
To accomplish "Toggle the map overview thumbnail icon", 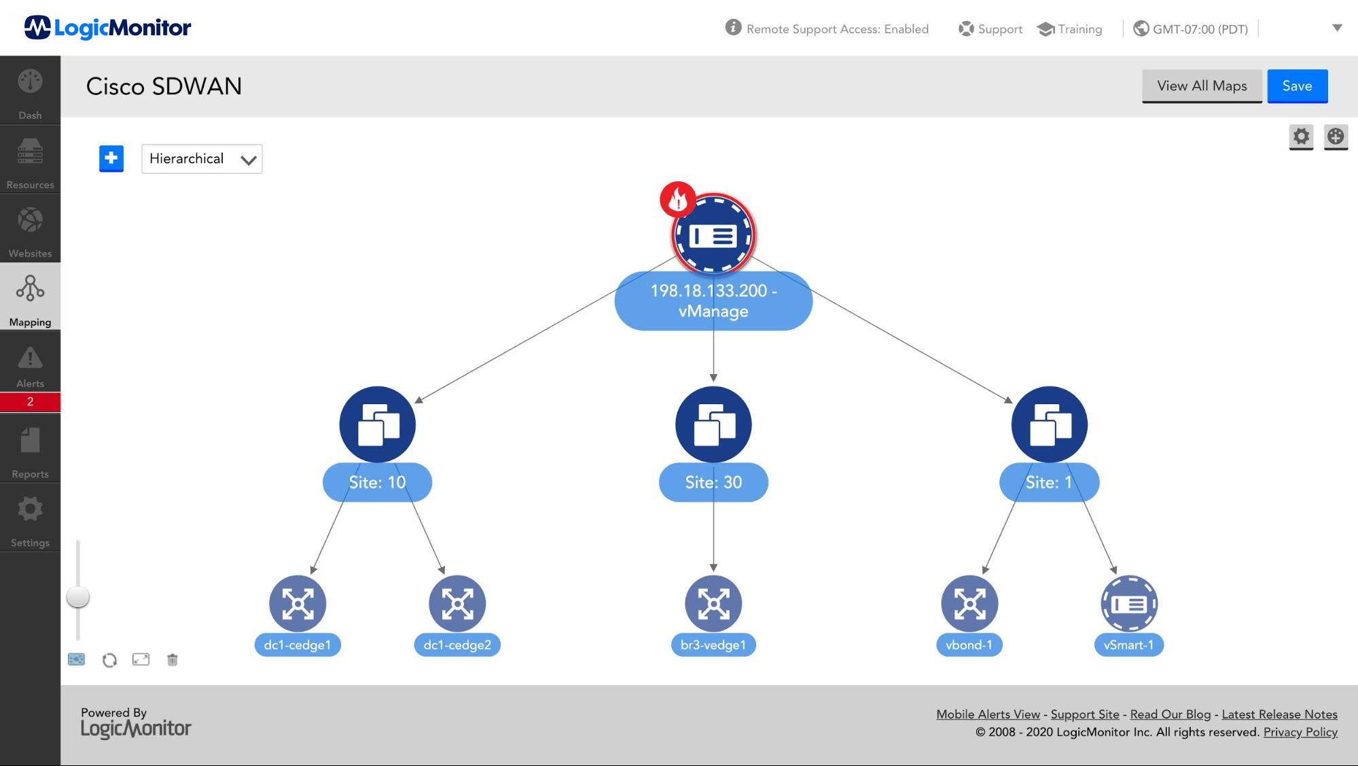I will [x=76, y=659].
